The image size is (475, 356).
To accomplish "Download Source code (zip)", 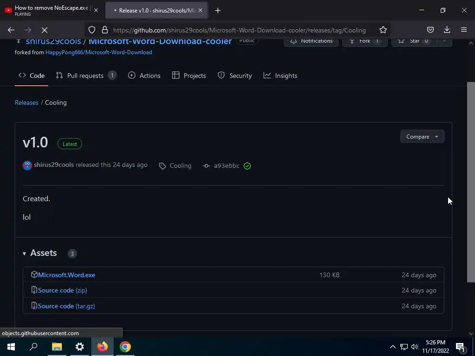I will point(63,290).
